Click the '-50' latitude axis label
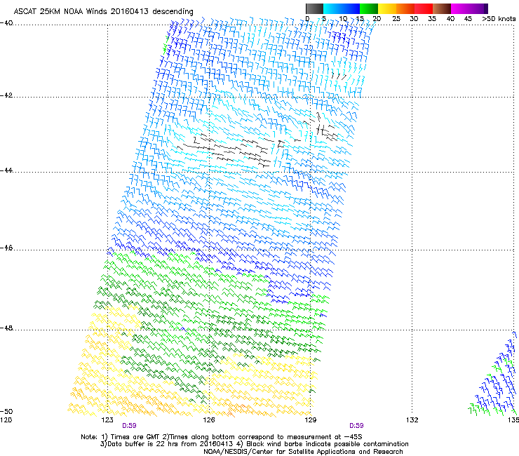The image size is (519, 456). pyautogui.click(x=6, y=411)
